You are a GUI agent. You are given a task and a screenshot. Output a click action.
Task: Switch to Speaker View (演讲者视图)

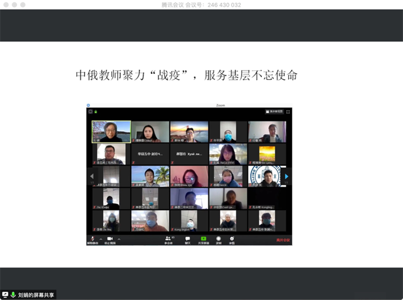coord(275,111)
